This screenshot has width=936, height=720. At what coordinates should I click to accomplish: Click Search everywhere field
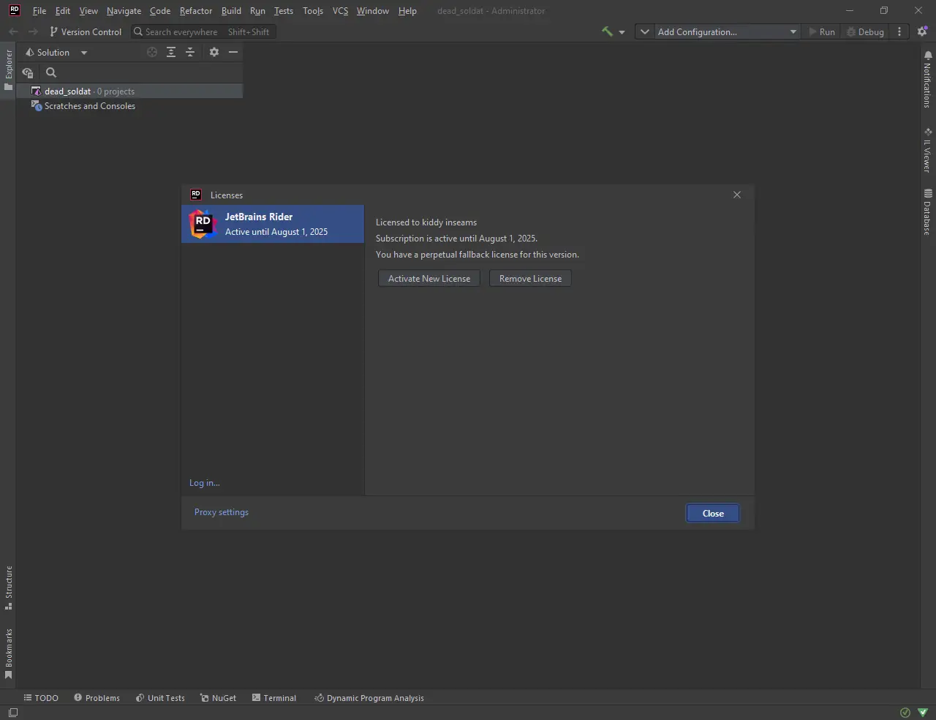pyautogui.click(x=203, y=31)
